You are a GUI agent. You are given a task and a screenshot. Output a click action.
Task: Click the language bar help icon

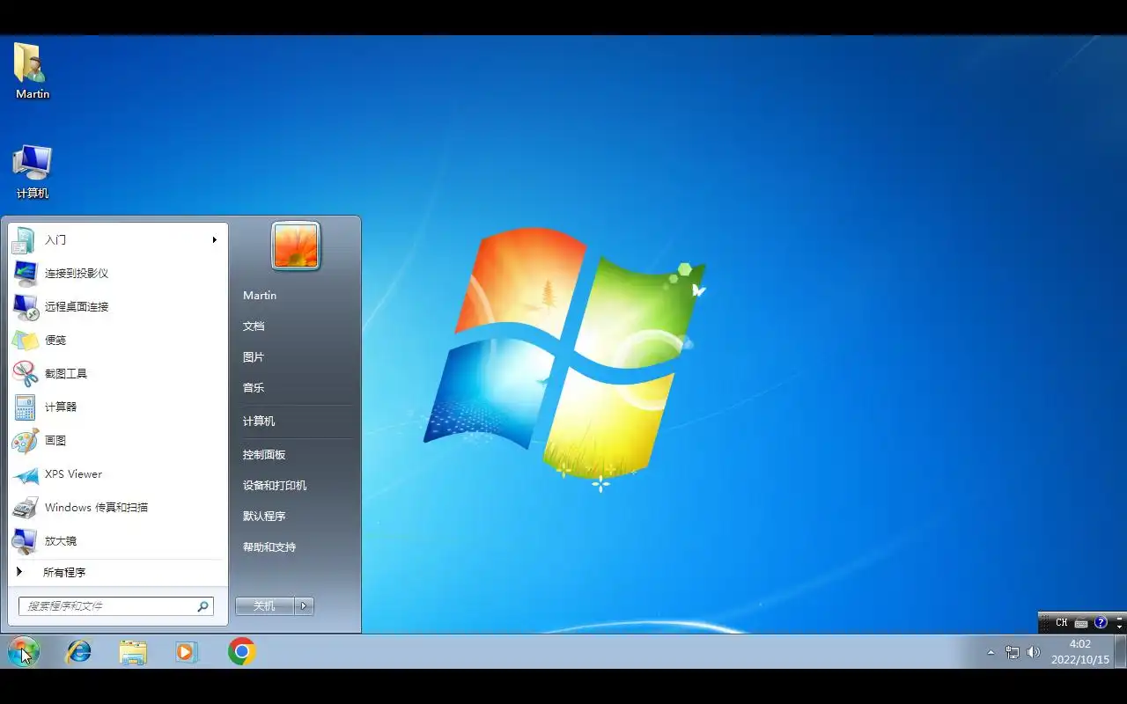click(x=1101, y=622)
